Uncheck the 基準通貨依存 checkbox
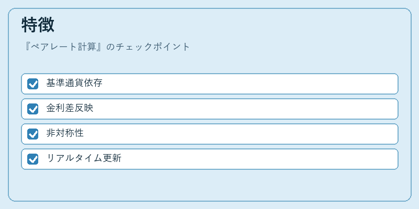The width and height of the screenshot is (419, 209). pyautogui.click(x=32, y=84)
